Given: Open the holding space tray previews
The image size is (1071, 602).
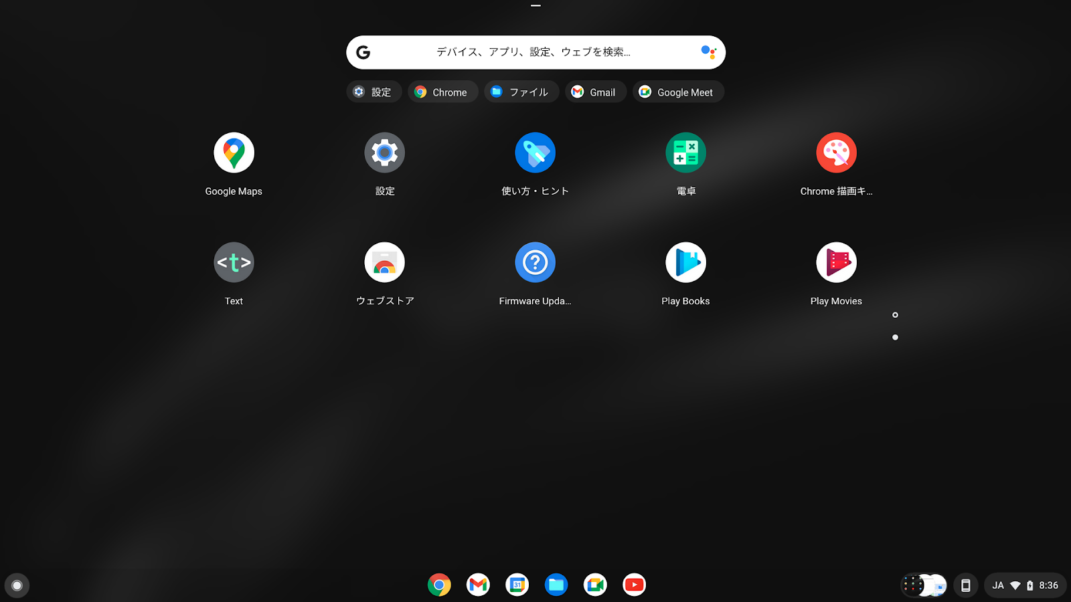Looking at the screenshot, I should pyautogui.click(x=924, y=585).
